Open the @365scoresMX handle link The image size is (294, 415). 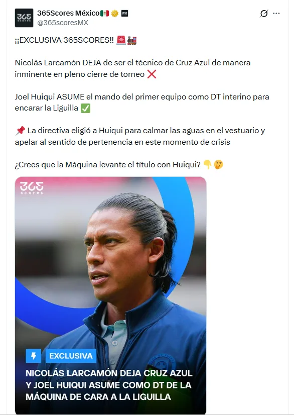coord(63,23)
